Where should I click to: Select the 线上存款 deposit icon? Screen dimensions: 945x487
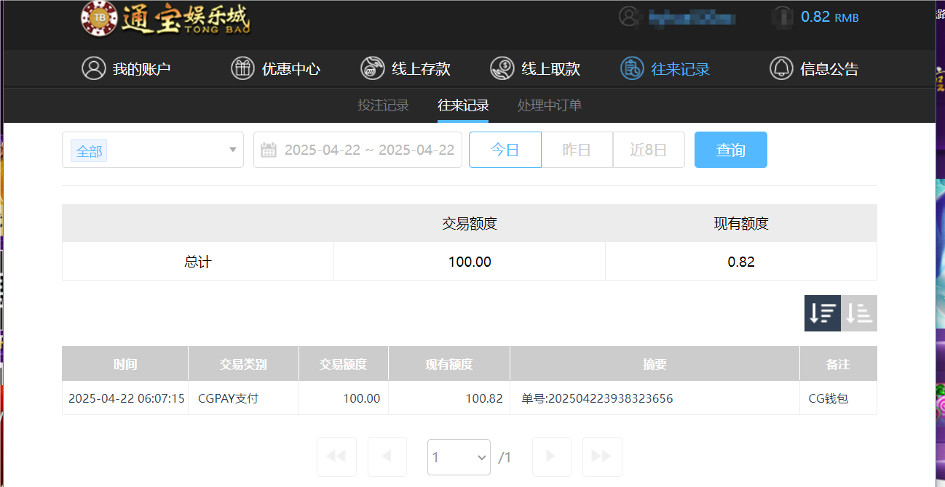click(x=373, y=68)
